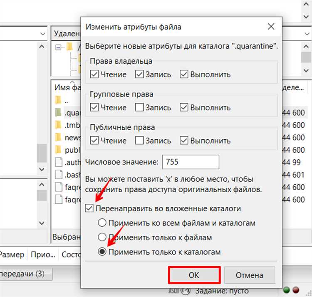This screenshot has width=312, height=297.
Task: Toggle group read (Чтение) permission
Action: coord(94,107)
